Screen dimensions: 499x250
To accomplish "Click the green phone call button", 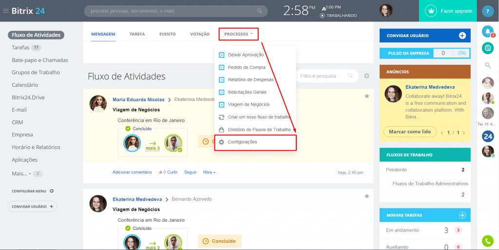I will coord(487,241).
